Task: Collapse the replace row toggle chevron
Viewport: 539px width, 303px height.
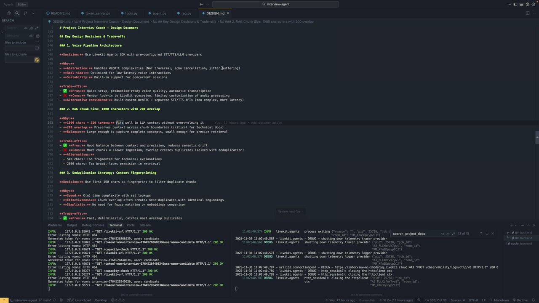Action: 3,32
